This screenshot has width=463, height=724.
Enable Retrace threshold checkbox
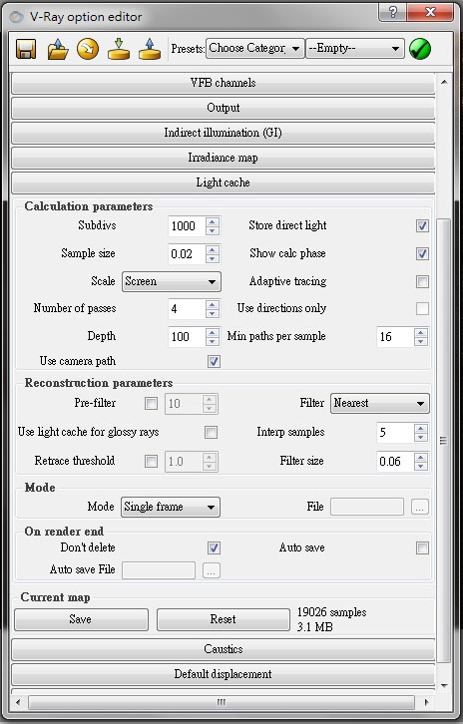pyautogui.click(x=151, y=461)
